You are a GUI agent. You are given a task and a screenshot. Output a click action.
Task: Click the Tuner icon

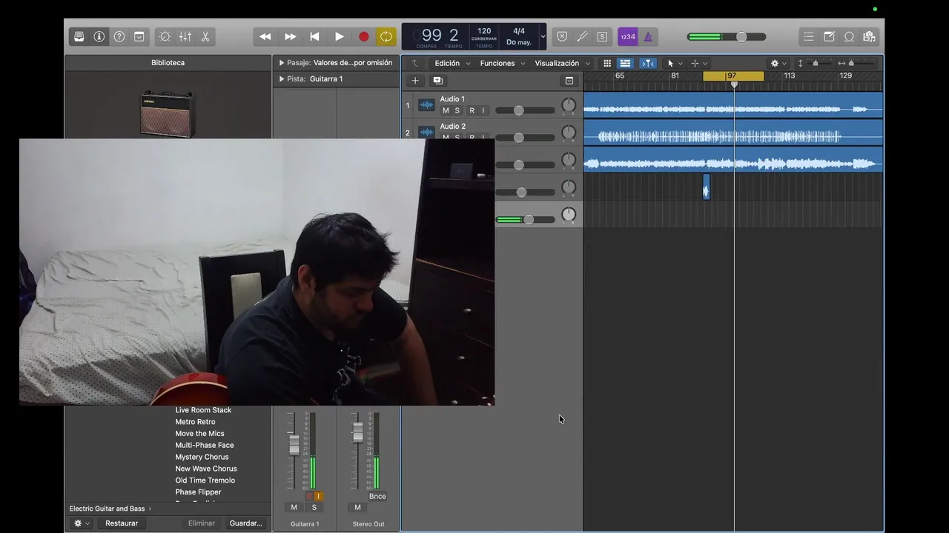click(582, 36)
